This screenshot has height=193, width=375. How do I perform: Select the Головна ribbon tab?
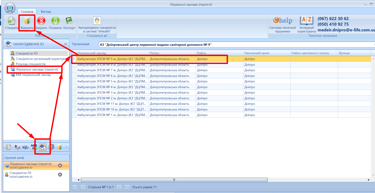(27, 12)
